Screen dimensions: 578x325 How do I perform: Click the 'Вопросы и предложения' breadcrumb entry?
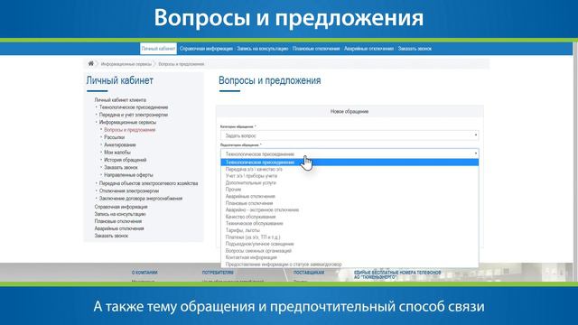(x=181, y=64)
